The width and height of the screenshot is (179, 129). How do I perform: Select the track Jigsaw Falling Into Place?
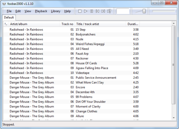point(71,68)
